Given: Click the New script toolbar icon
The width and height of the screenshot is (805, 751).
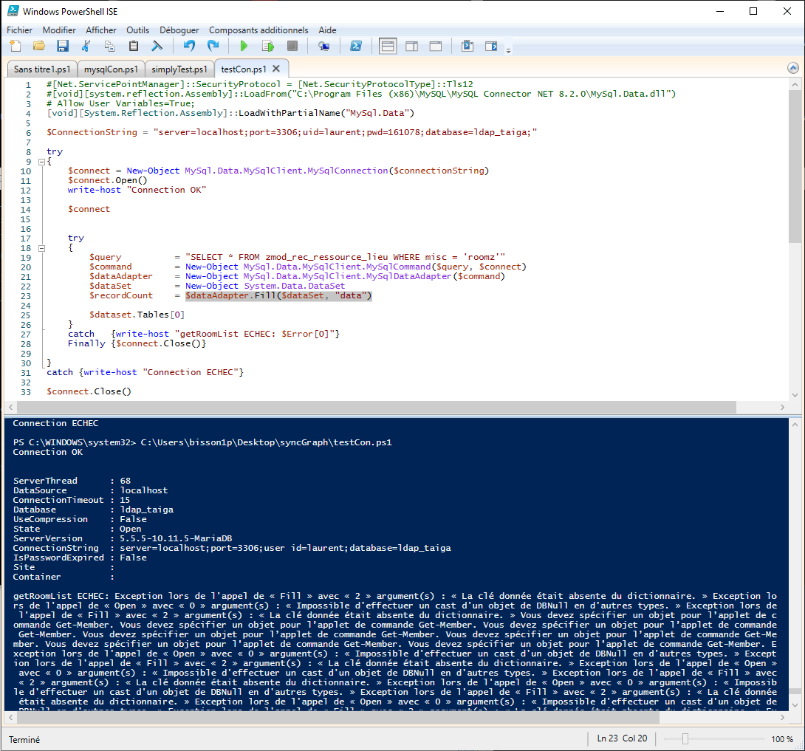Looking at the screenshot, I should pos(16,47).
